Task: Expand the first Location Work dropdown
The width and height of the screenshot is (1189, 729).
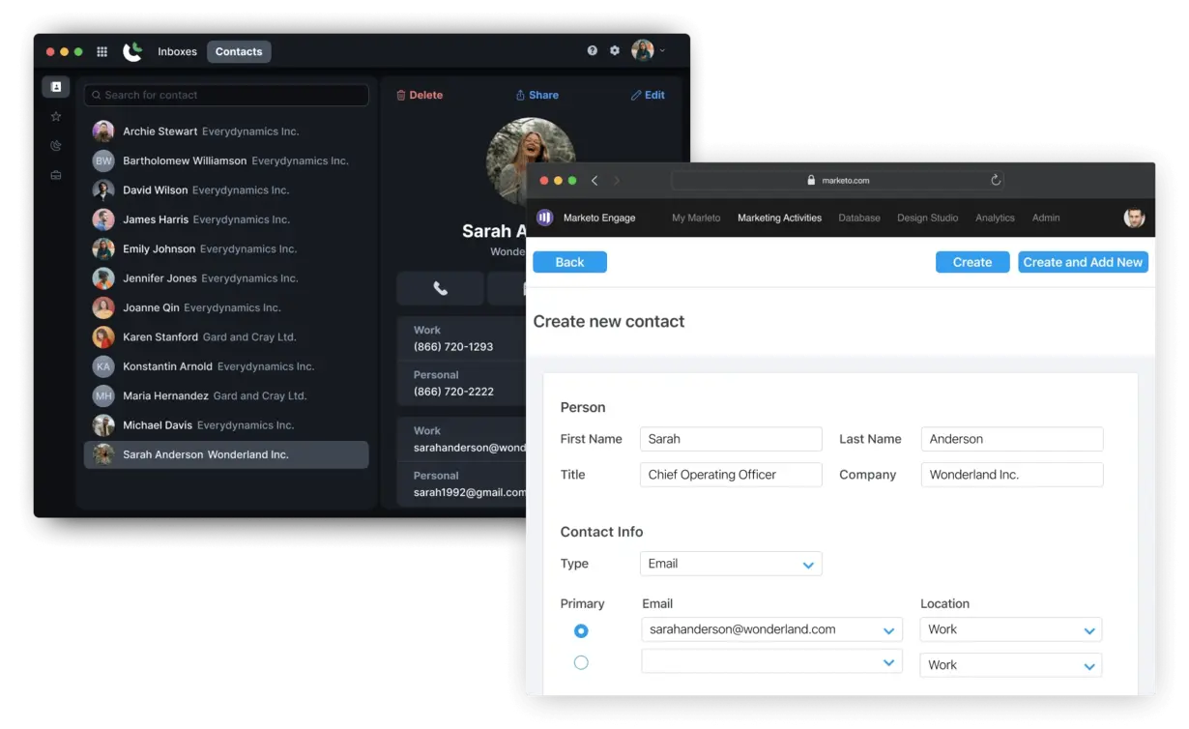Action: [x=1088, y=630]
